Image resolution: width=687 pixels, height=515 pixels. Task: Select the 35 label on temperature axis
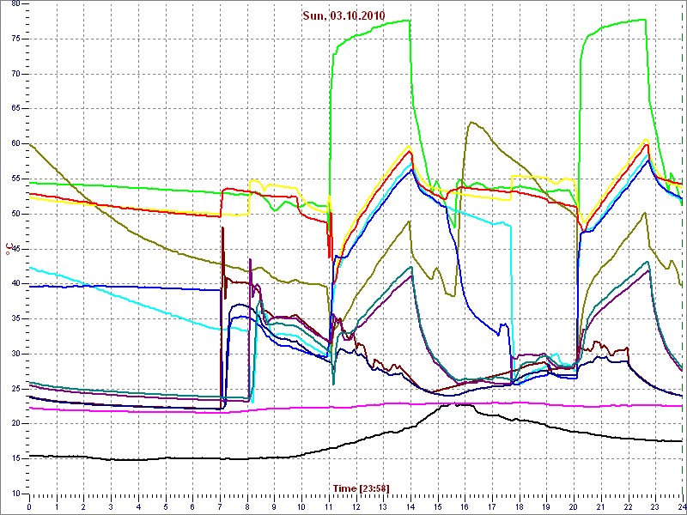click(x=15, y=318)
